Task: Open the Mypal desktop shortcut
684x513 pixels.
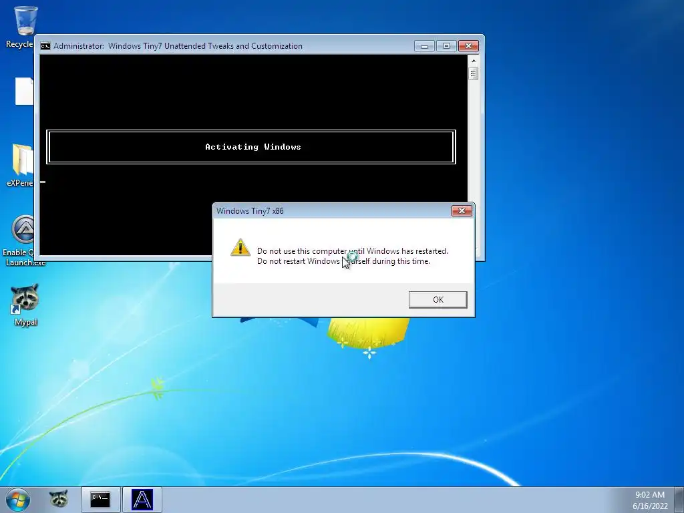Action: (25, 305)
